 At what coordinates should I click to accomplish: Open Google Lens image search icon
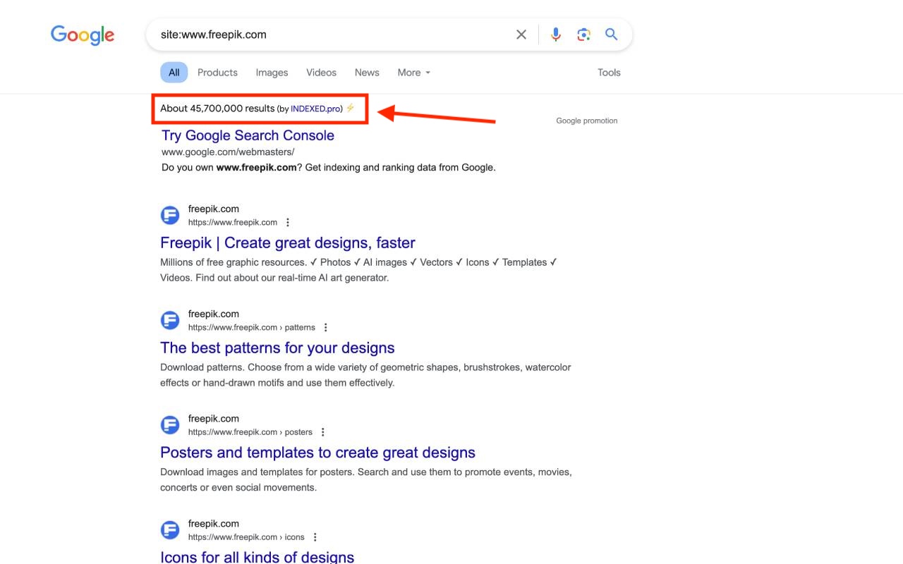click(x=583, y=35)
